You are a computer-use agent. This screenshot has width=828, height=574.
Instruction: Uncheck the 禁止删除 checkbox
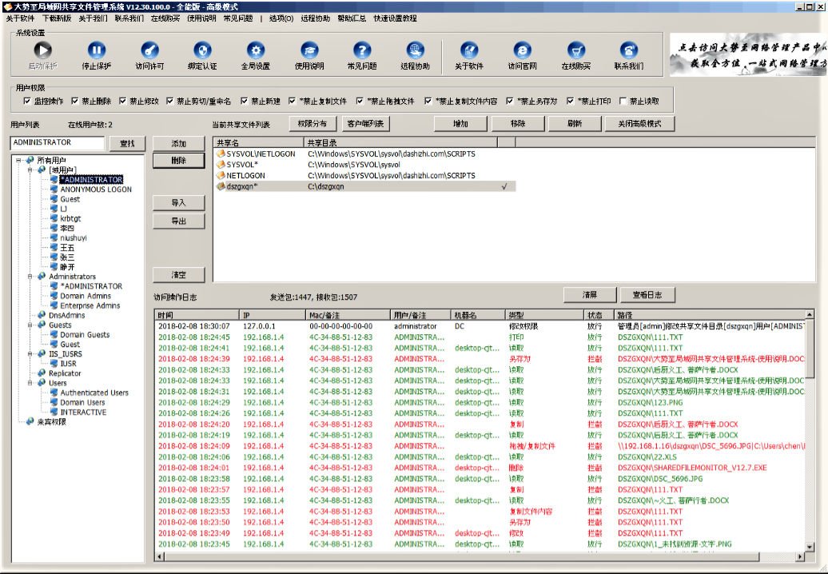pos(75,102)
